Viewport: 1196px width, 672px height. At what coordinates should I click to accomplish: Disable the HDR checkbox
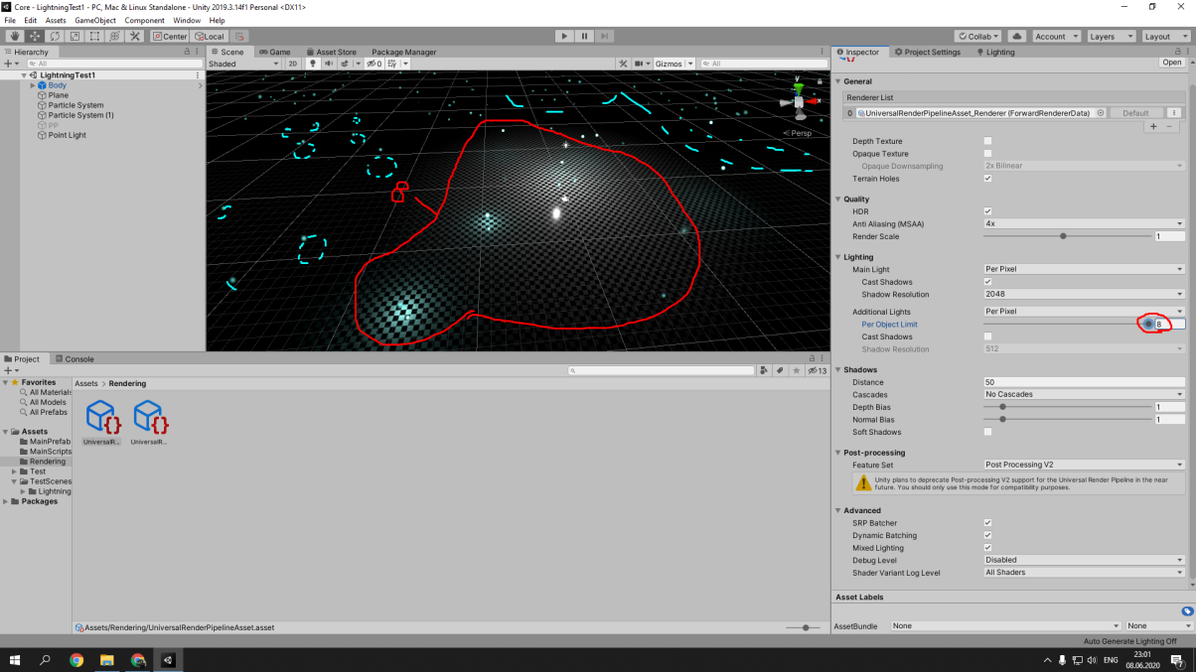(x=987, y=211)
